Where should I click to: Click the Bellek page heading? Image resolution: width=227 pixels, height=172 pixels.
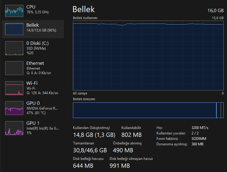[84, 9]
